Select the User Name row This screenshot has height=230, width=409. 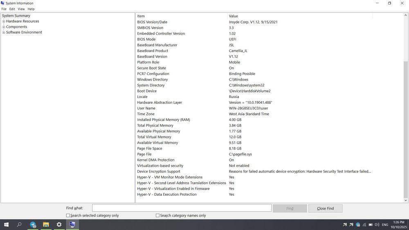click(254, 108)
